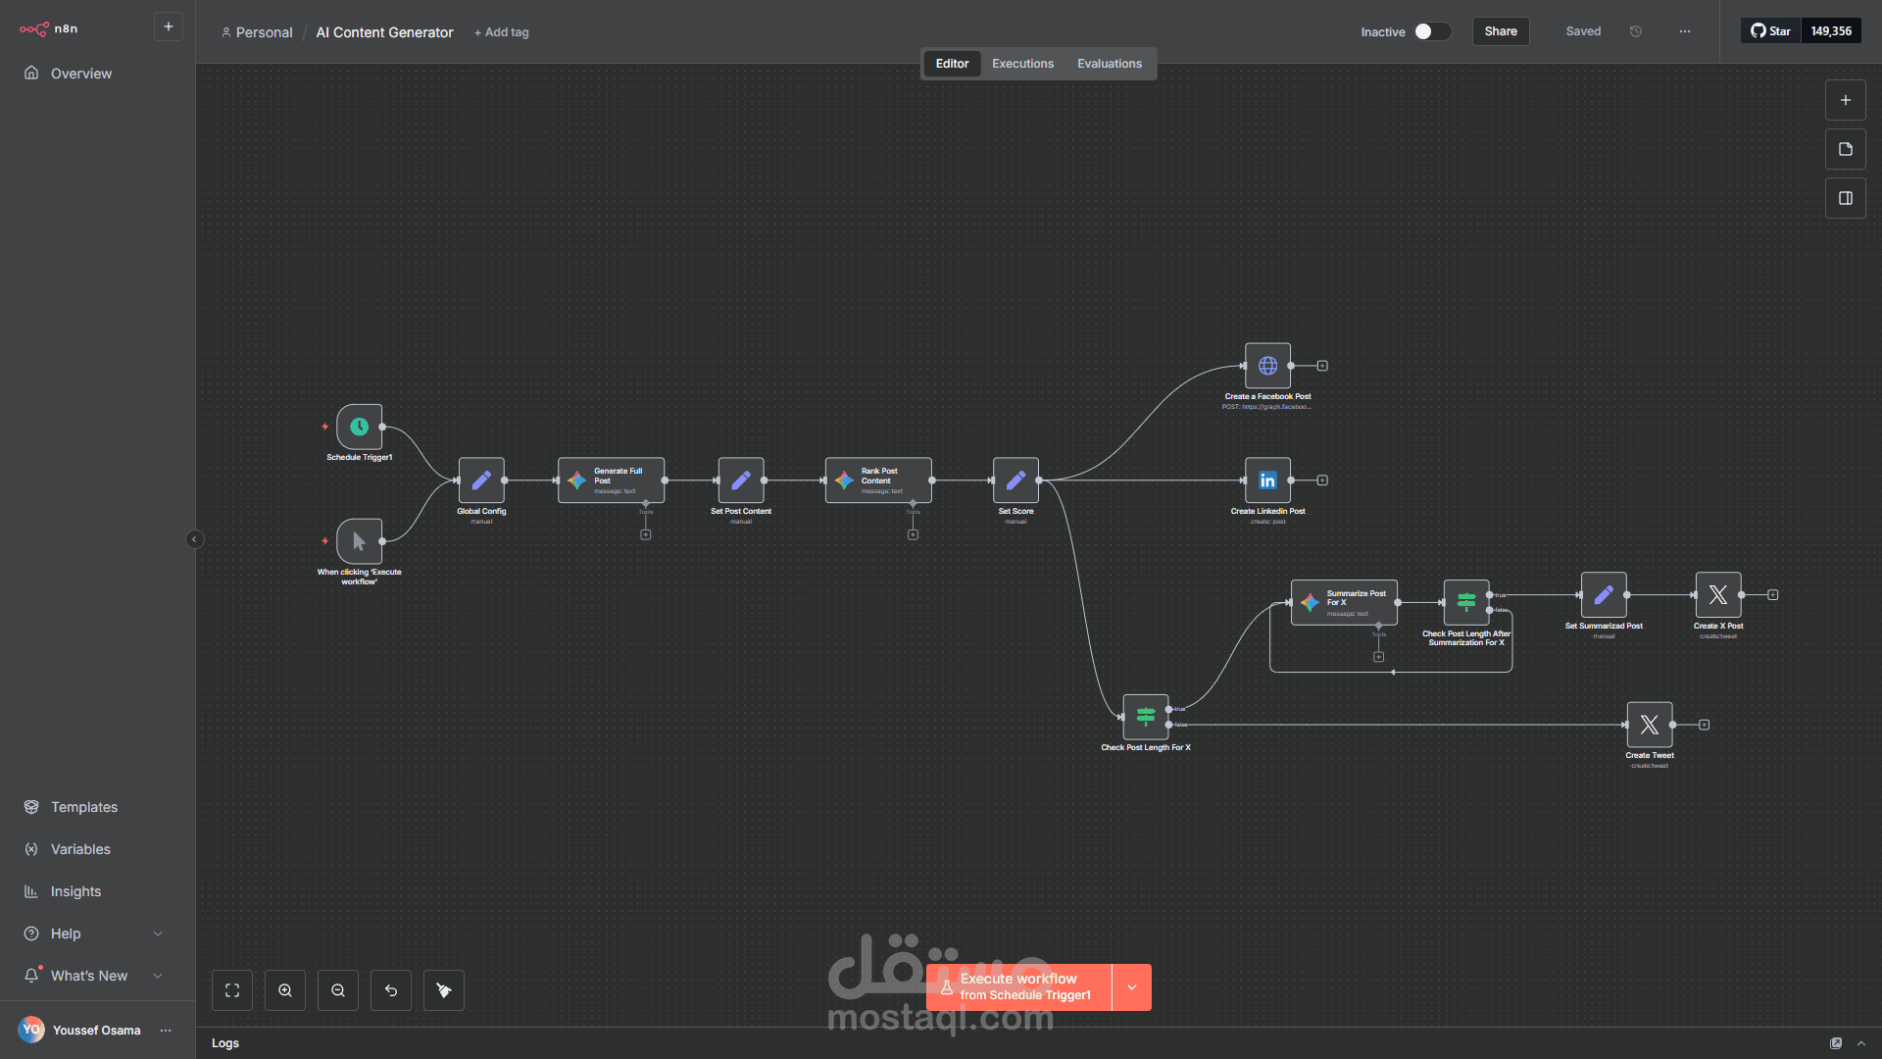Go to the Personal project breadcrumb
Screen dimensions: 1882x1059
(257, 32)
